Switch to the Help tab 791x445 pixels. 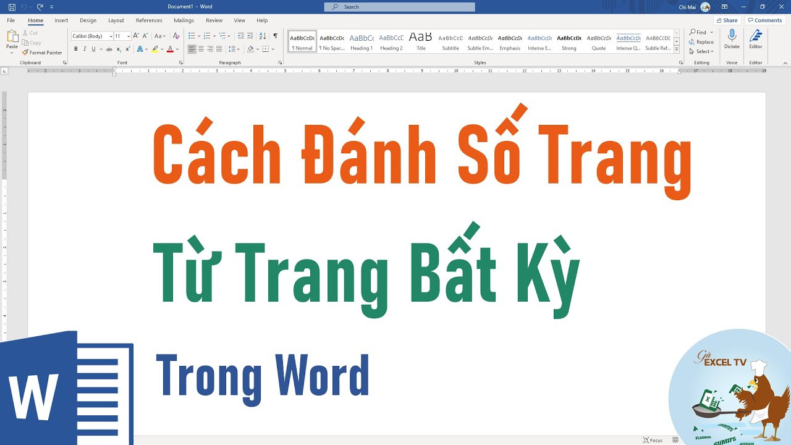[262, 20]
